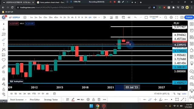Add a symbol with compare plus button
The image size is (194, 109).
(x=25, y=18)
